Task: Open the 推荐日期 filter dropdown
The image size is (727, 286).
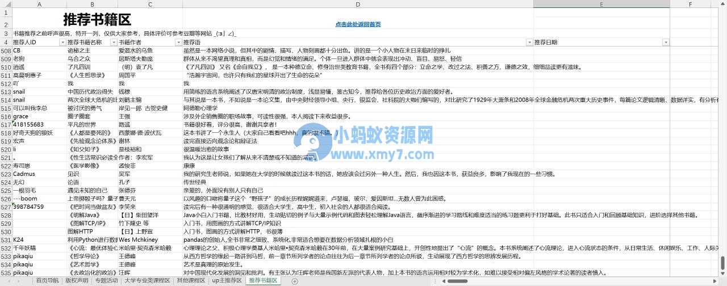Action: (x=667, y=43)
